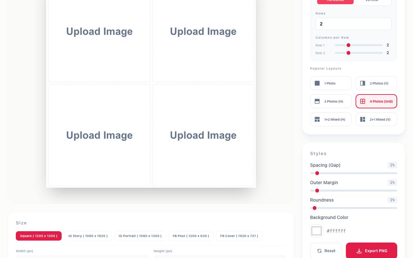Select the 1 Photo layout button
Viewport: 413px width, 258px height.
click(331, 83)
